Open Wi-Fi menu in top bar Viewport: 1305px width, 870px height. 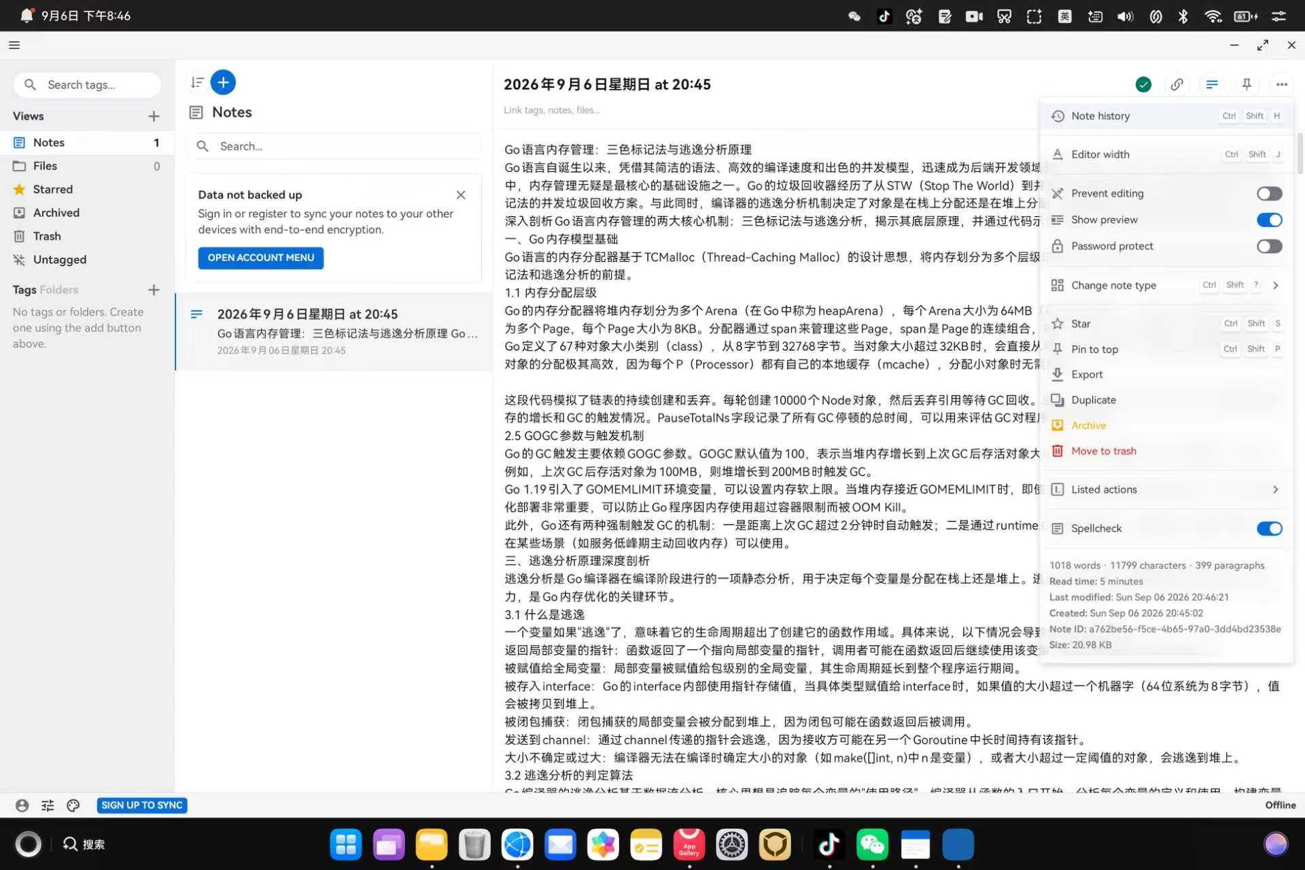coord(1213,16)
